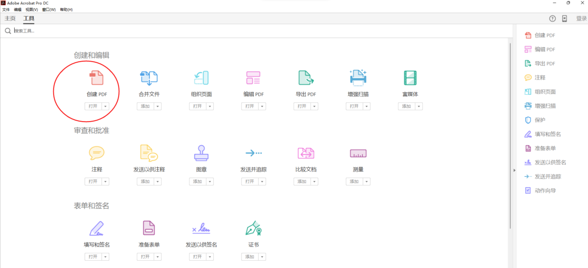Select 编辑 PDF in right sidebar
Screen dimensions: 588x268
click(x=540, y=49)
